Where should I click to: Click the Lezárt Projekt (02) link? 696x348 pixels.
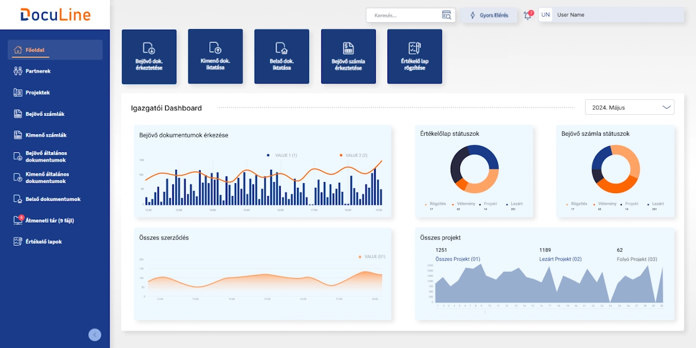[560, 259]
